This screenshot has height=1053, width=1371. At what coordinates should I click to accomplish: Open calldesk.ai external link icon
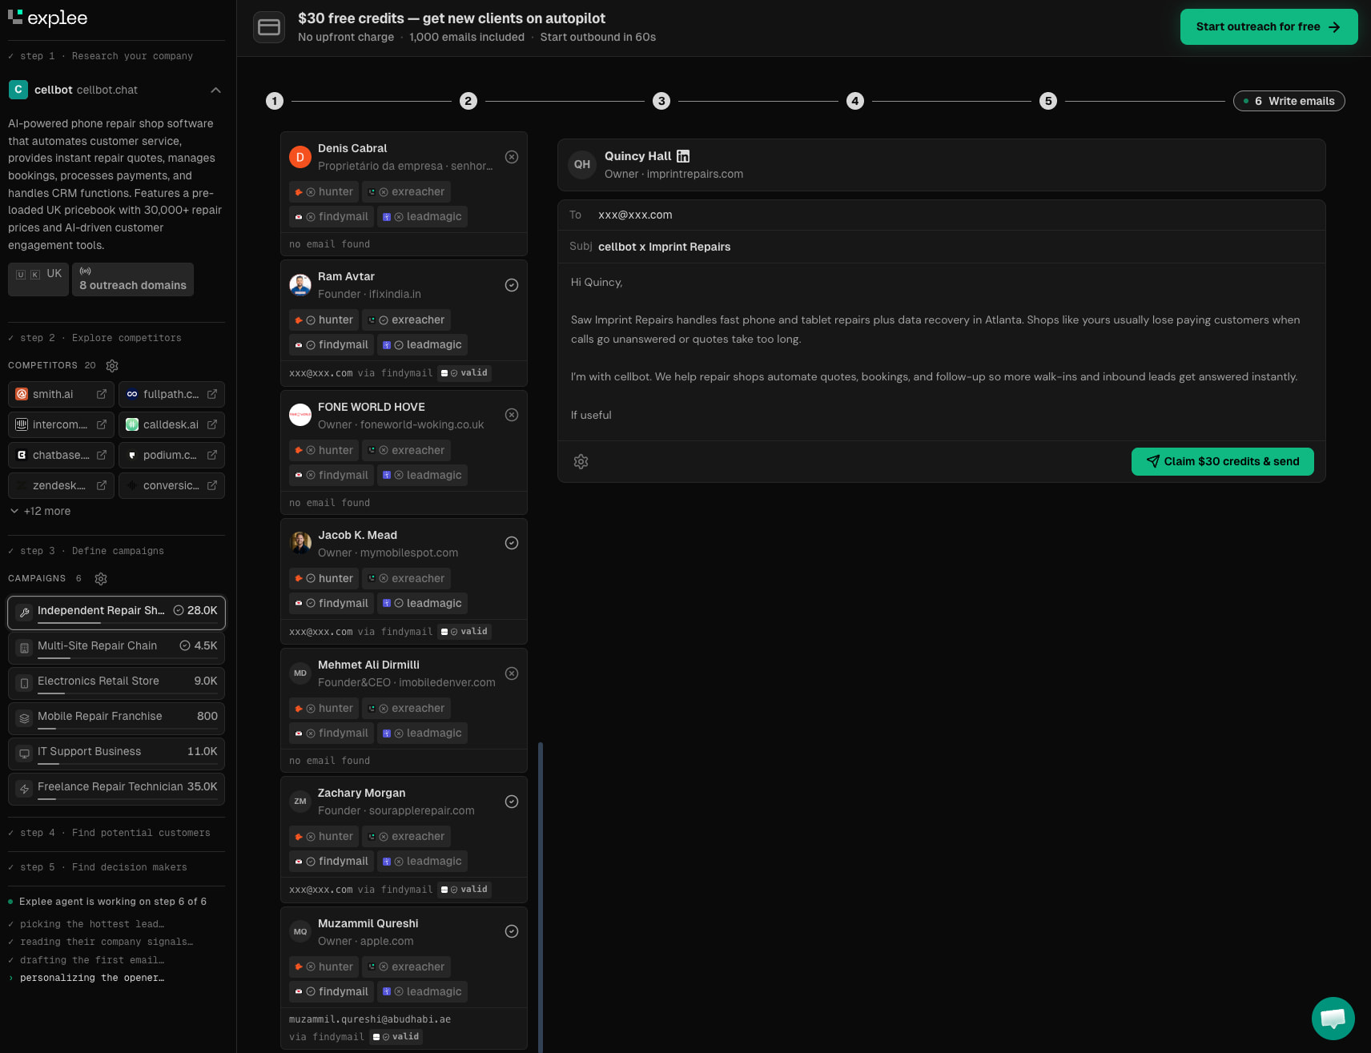pyautogui.click(x=212, y=424)
